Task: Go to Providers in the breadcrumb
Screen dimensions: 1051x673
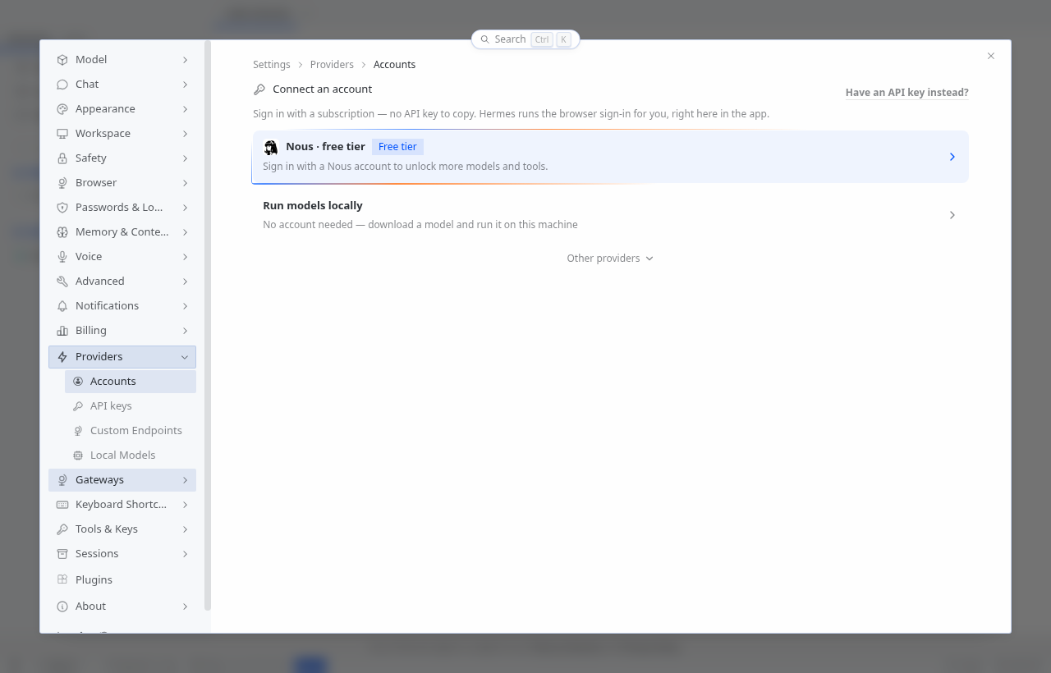Action: point(332,65)
